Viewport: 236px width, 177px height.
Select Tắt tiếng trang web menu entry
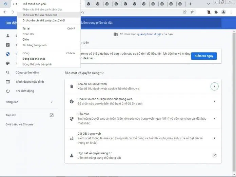click(34, 45)
